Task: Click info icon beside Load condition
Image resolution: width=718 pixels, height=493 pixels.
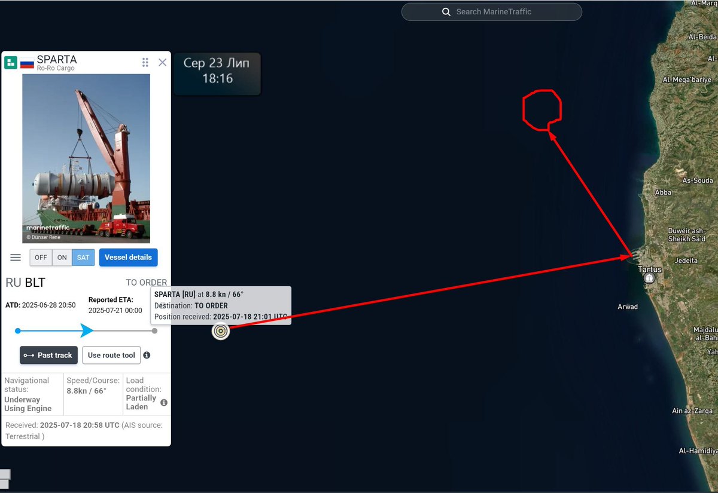Action: tap(164, 403)
